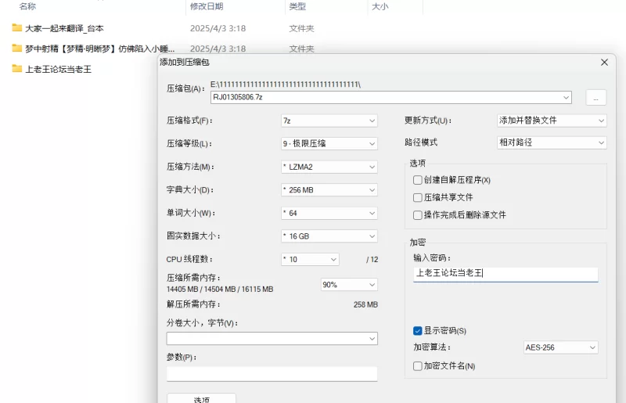Expand the 压缩等级 dropdown
Viewport: 626px width, 403px height.
(329, 144)
